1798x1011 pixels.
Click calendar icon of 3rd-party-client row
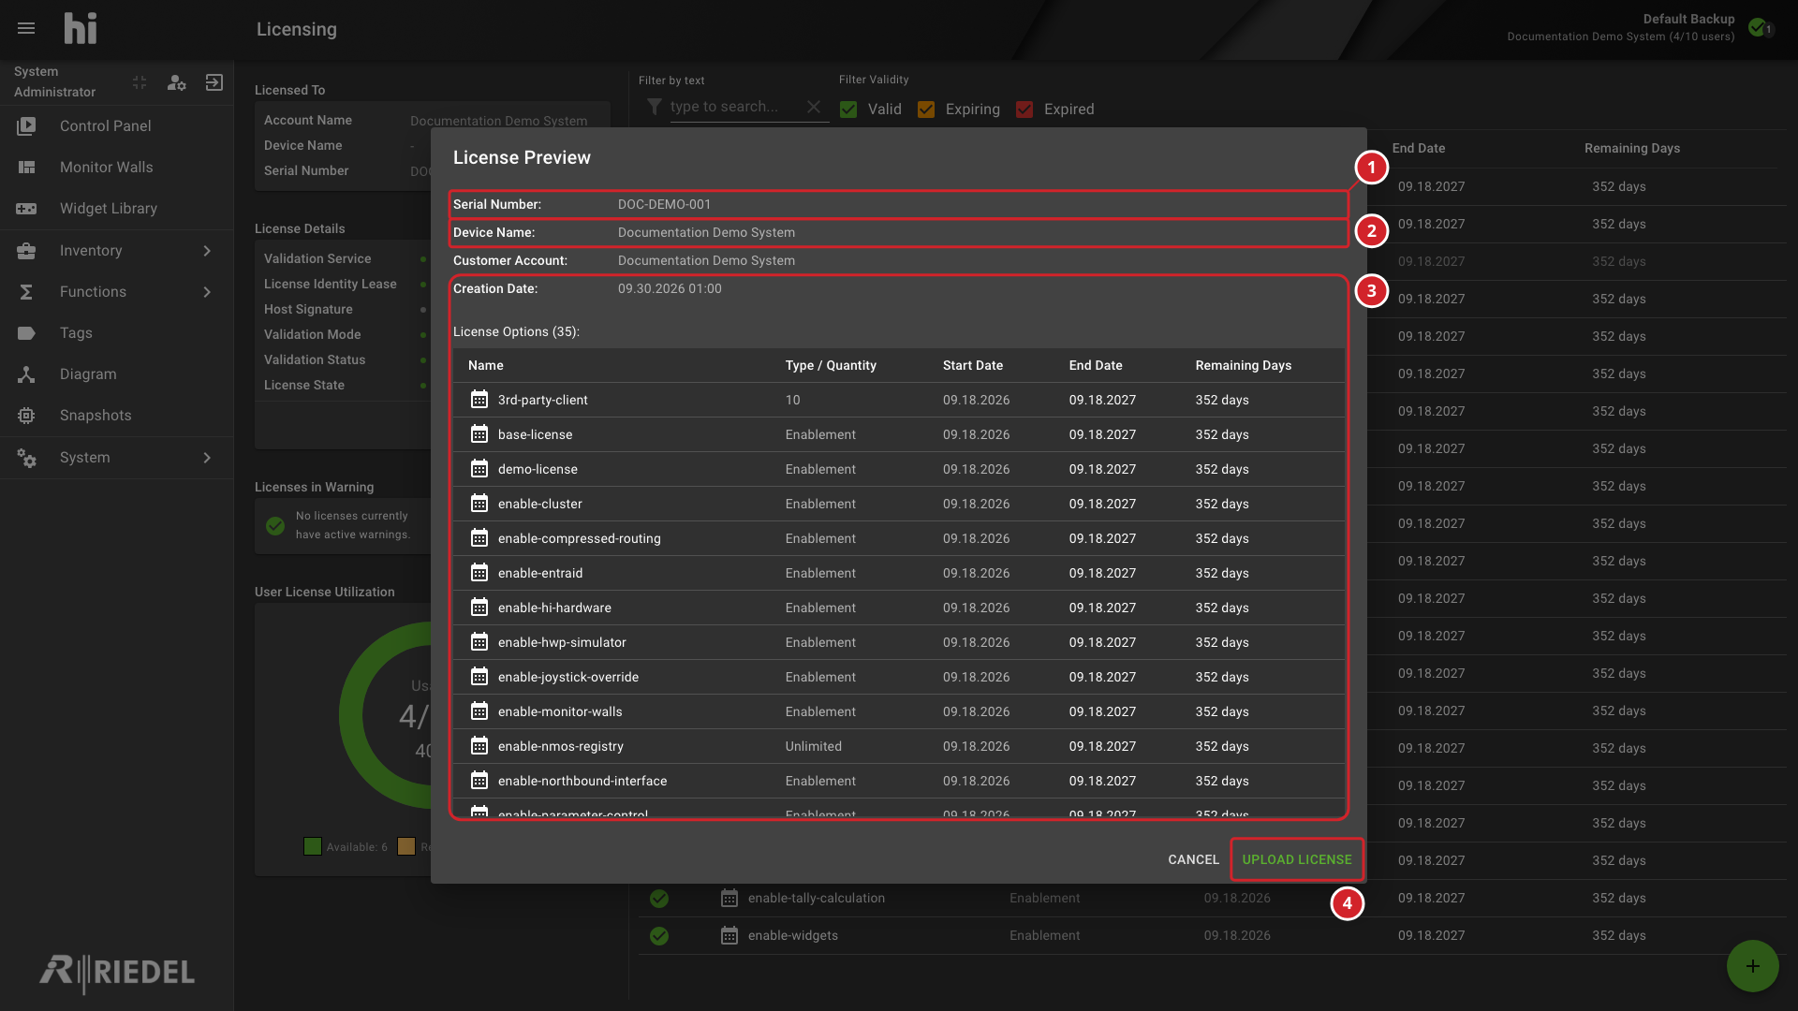click(479, 400)
